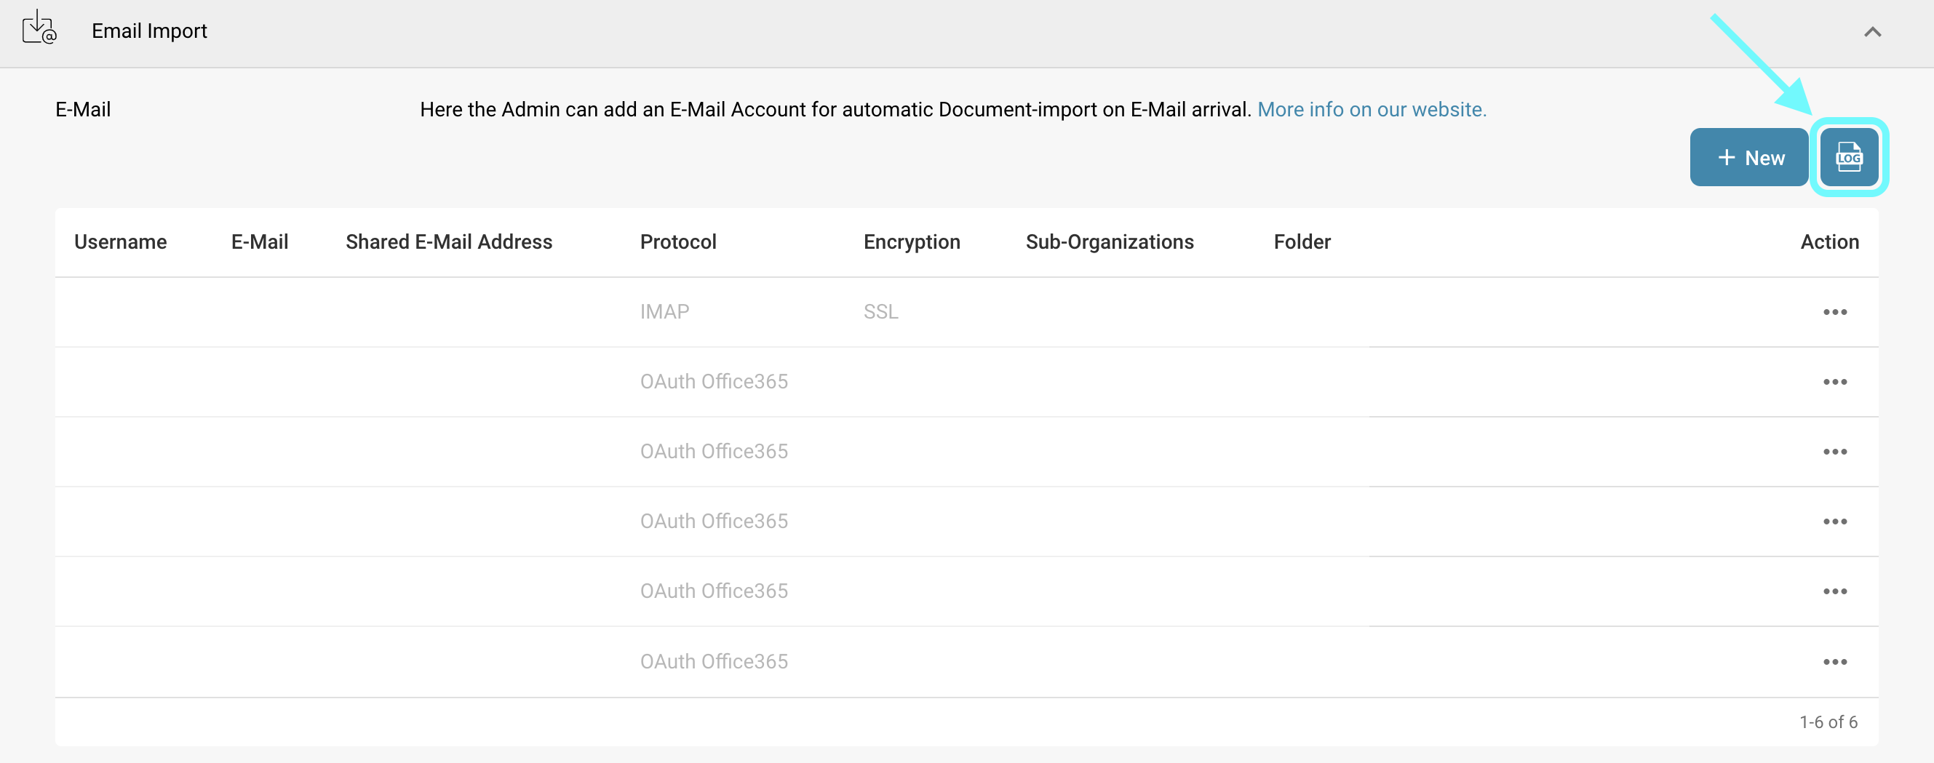Click the Email Import section icon
1934x763 pixels.
coord(39,28)
